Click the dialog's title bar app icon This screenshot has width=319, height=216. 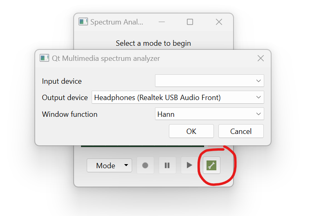tap(44, 58)
